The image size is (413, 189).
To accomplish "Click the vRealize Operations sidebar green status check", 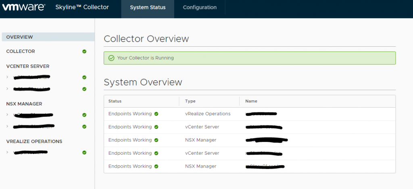I will click(84, 152).
